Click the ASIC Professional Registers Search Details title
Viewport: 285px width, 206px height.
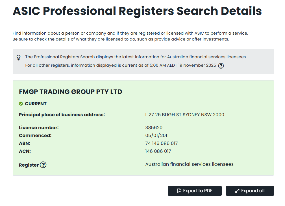tap(137, 11)
